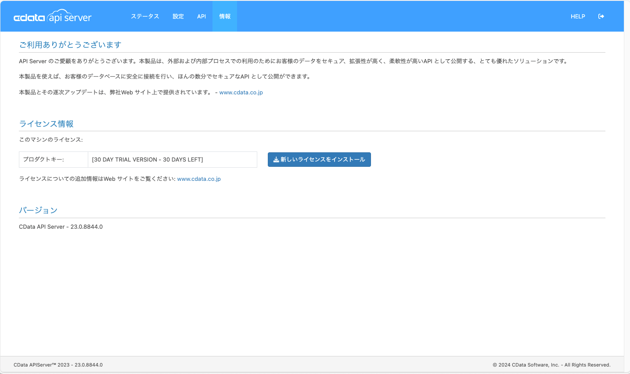Click the ライセンス情報 heading
The height and width of the screenshot is (374, 630).
[x=47, y=124]
